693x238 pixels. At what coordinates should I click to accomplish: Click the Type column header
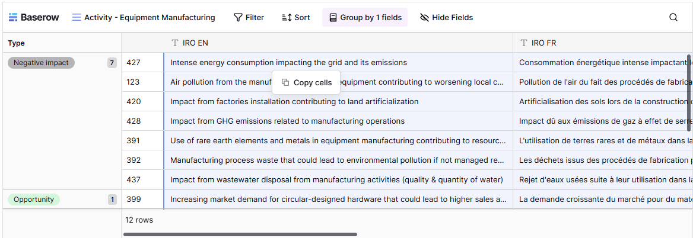point(17,43)
